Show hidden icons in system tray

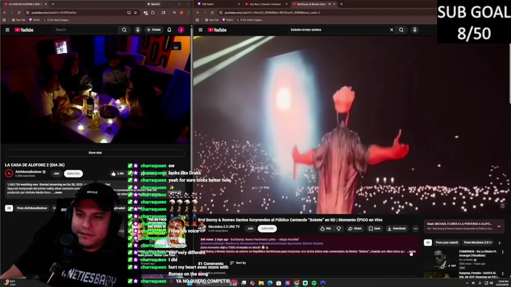pyautogui.click(x=467, y=283)
